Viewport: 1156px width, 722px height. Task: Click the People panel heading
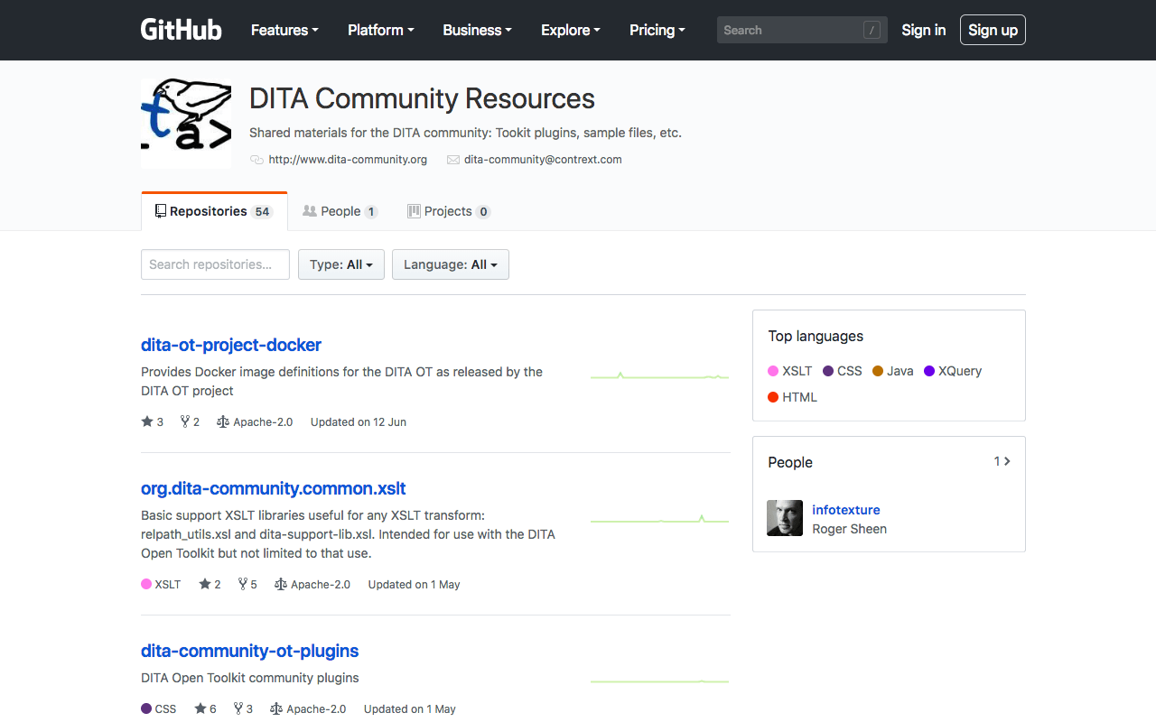pyautogui.click(x=790, y=462)
